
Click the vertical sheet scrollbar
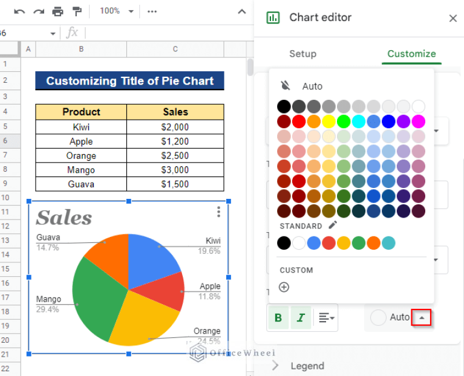tap(250, 67)
